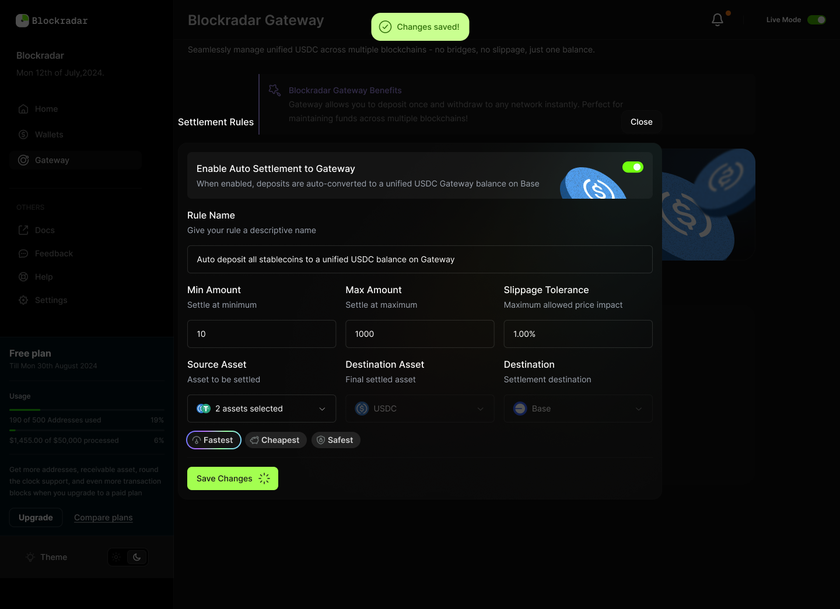Open Settings in sidebar
The height and width of the screenshot is (609, 840).
[x=75, y=300]
